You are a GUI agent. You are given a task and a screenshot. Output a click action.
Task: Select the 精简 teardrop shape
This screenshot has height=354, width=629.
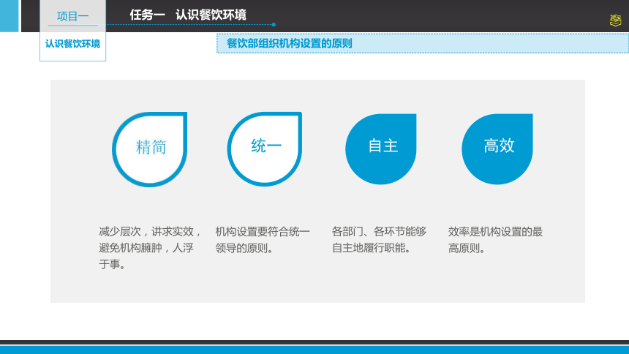coord(150,149)
